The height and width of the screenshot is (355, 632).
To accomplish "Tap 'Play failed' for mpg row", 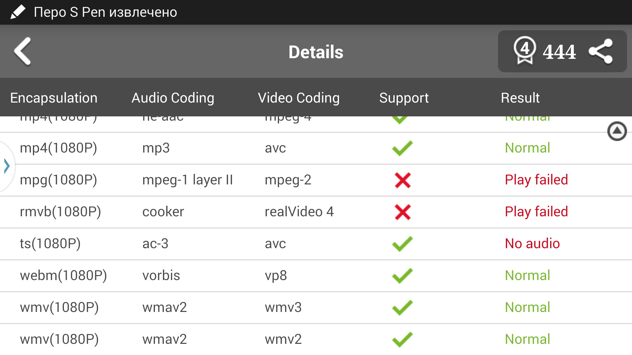I will 536,180.
